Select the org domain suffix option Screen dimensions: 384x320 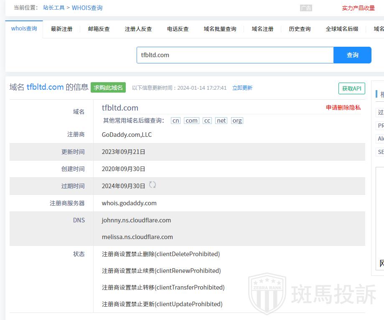click(237, 121)
